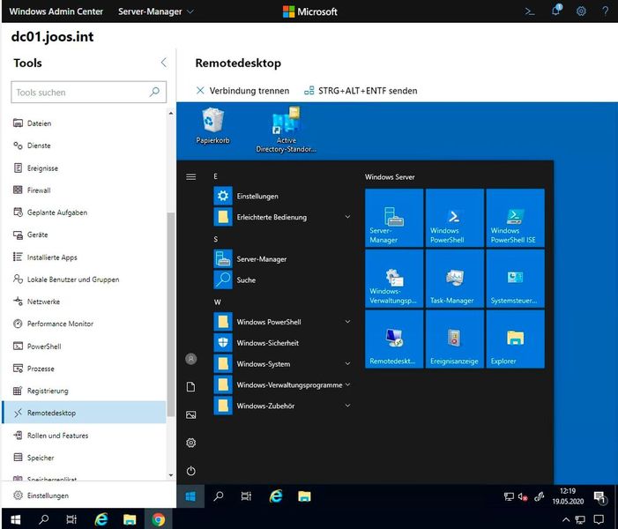The height and width of the screenshot is (529, 618).
Task: Jump lower on the Tools list scrollbar
Action: [x=171, y=443]
